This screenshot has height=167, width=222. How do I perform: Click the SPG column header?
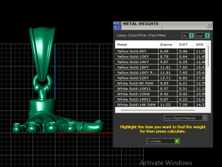click(200, 45)
